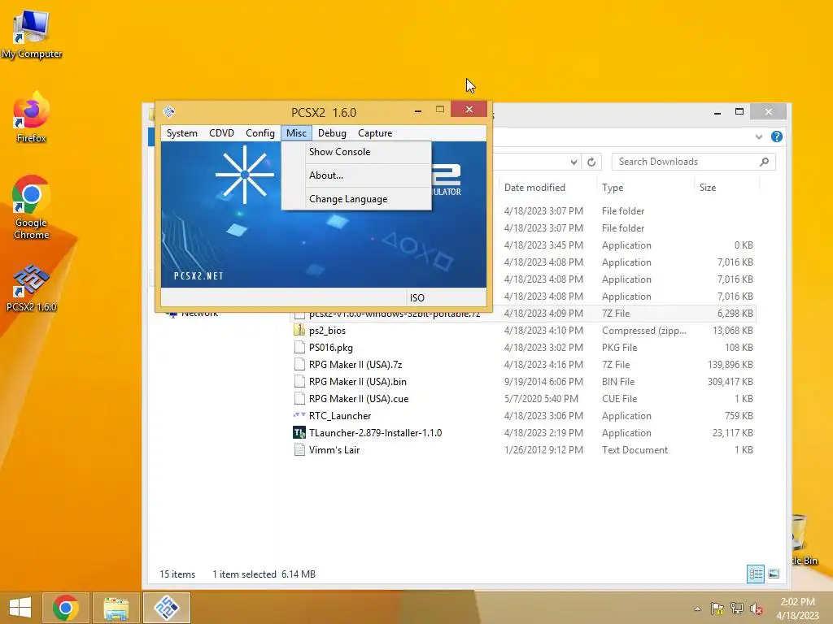Select the Vimm's Lair text document icon
The width and height of the screenshot is (833, 624).
[x=299, y=449]
